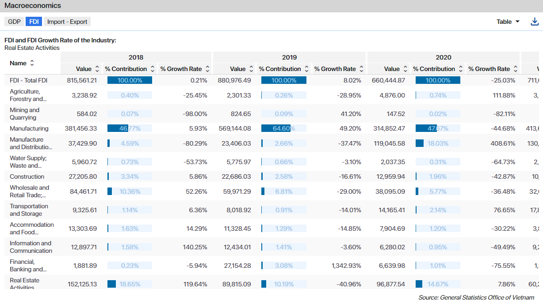Sort by 2018 % Growth Rate arrows

[x=207, y=69]
